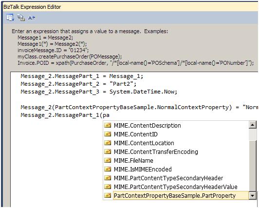This screenshot has height=208, width=259.
Task: Click the property icon beside MIME.FileName
Action: 108,160
